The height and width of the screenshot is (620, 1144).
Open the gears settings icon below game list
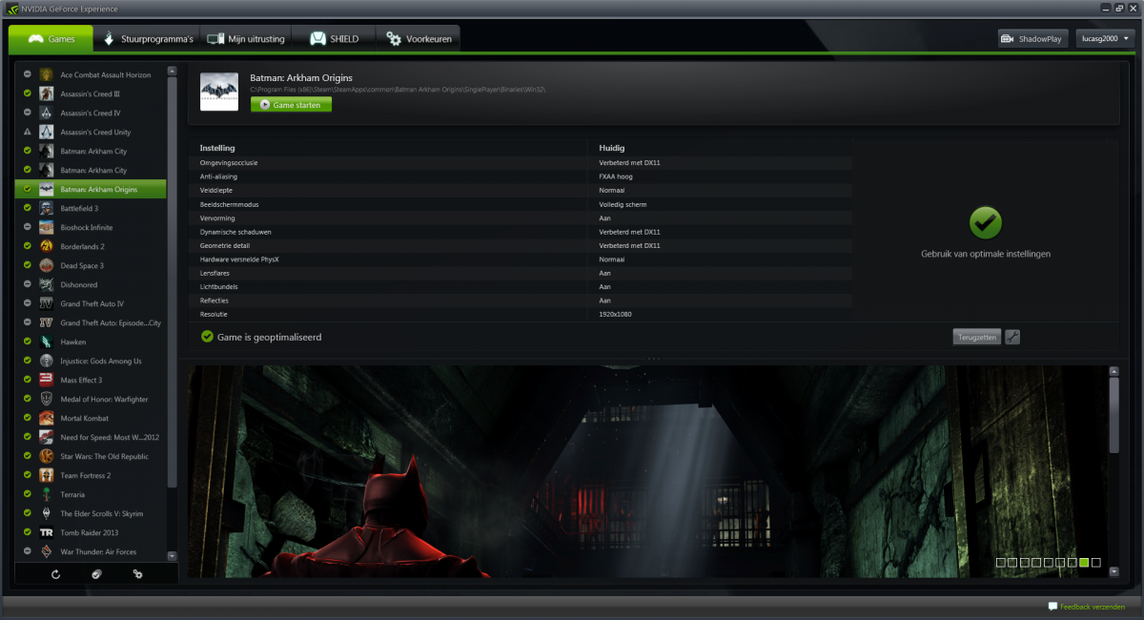137,574
